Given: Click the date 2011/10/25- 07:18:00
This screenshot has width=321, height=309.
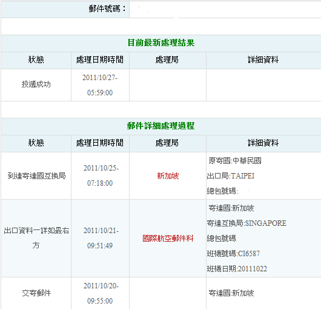Looking at the screenshot, I should (x=101, y=175).
